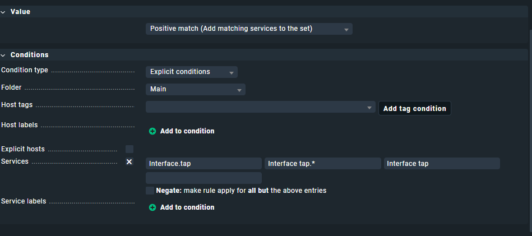The image size is (532, 236).
Task: Open the empty Host tags dropdown
Action: tap(260, 107)
